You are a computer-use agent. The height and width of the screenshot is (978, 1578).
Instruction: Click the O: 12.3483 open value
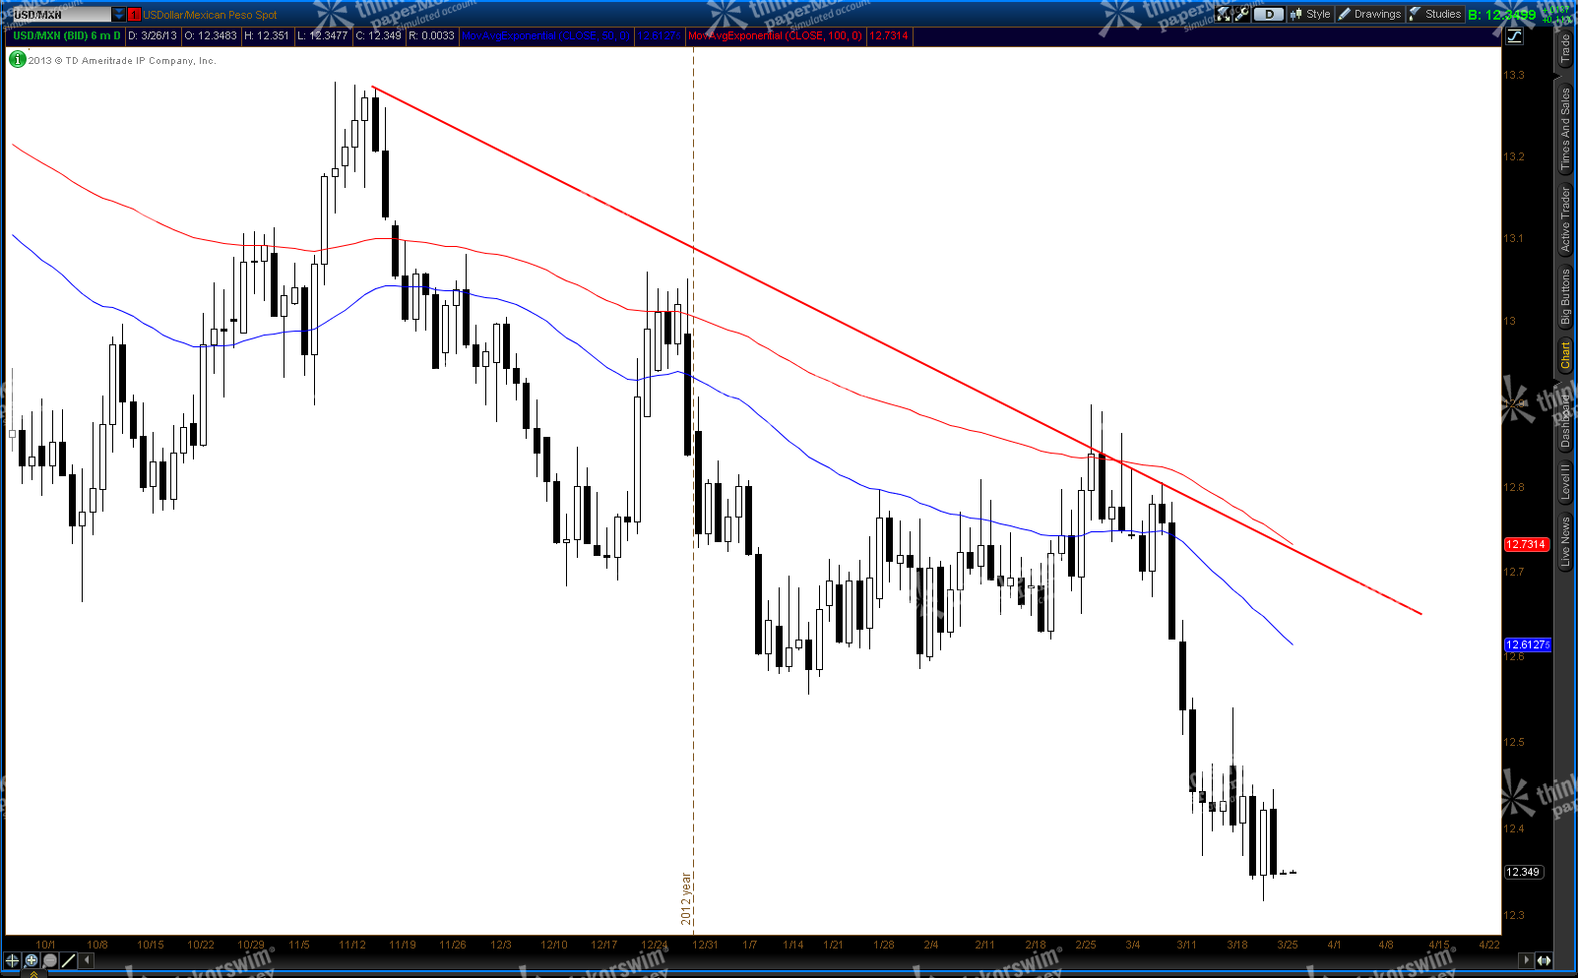211,35
